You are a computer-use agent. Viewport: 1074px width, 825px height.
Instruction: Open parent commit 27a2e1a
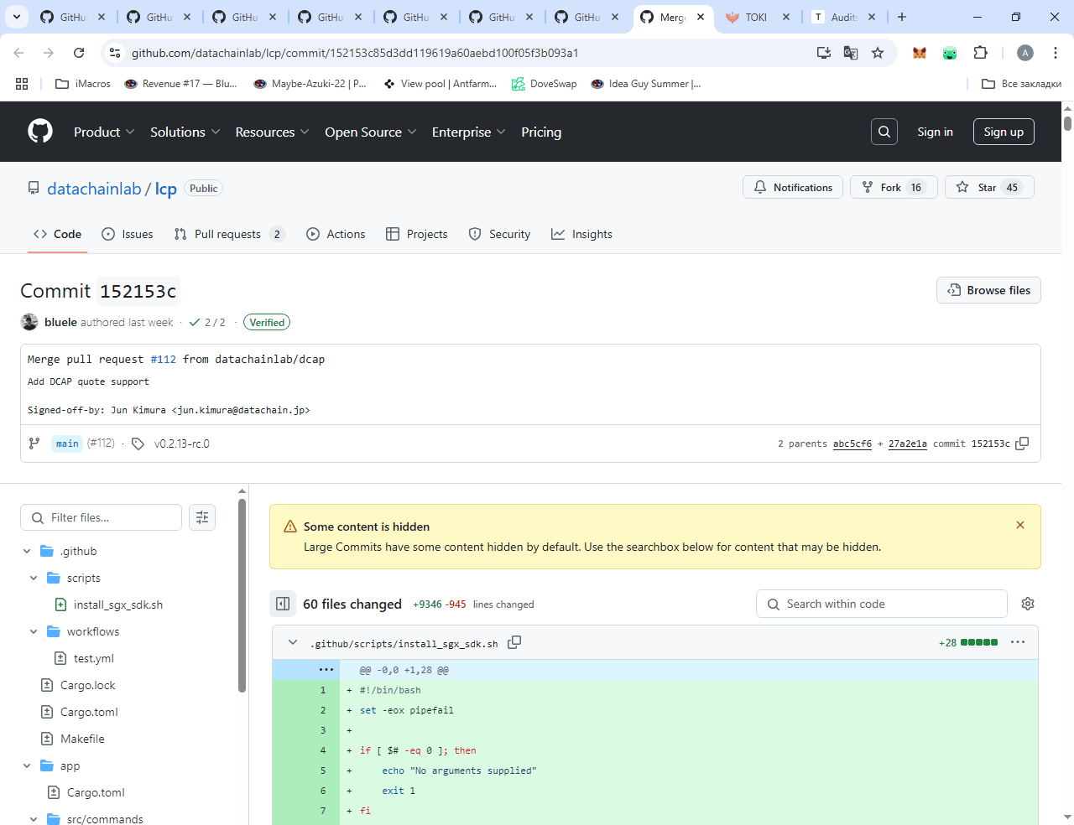[908, 444]
